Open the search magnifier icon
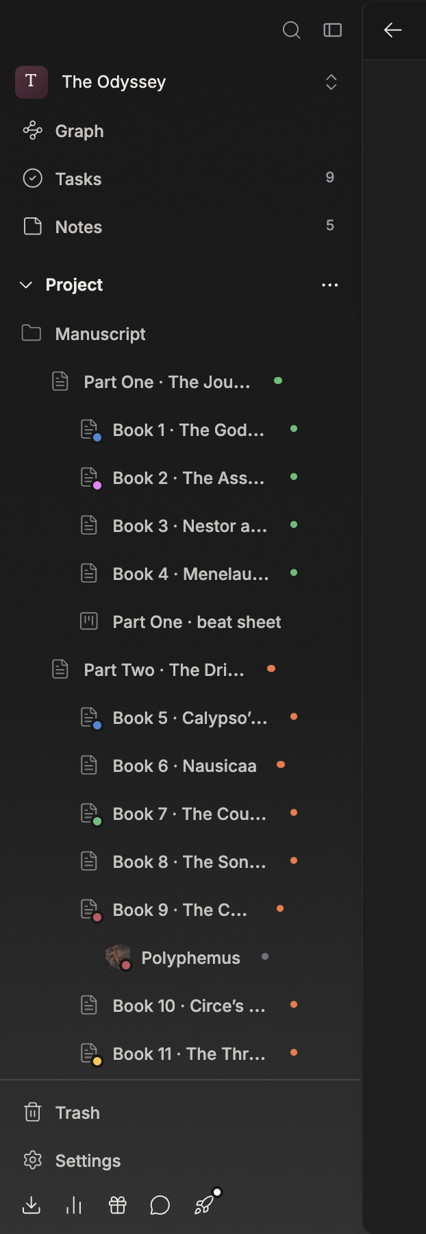 point(292,30)
